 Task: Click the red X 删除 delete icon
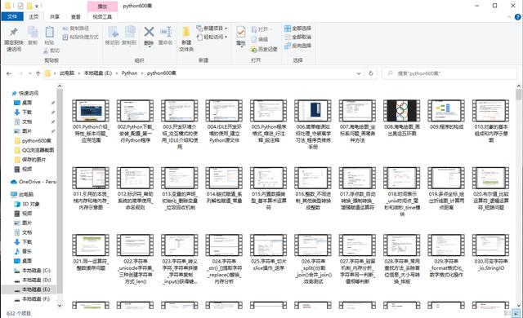(x=149, y=32)
